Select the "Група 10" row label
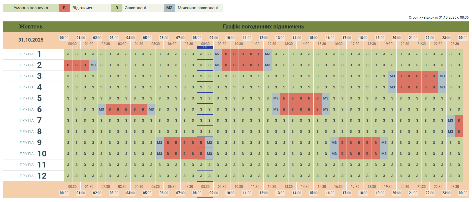Image resolution: width=472 pixels, height=202 pixels. [33, 154]
